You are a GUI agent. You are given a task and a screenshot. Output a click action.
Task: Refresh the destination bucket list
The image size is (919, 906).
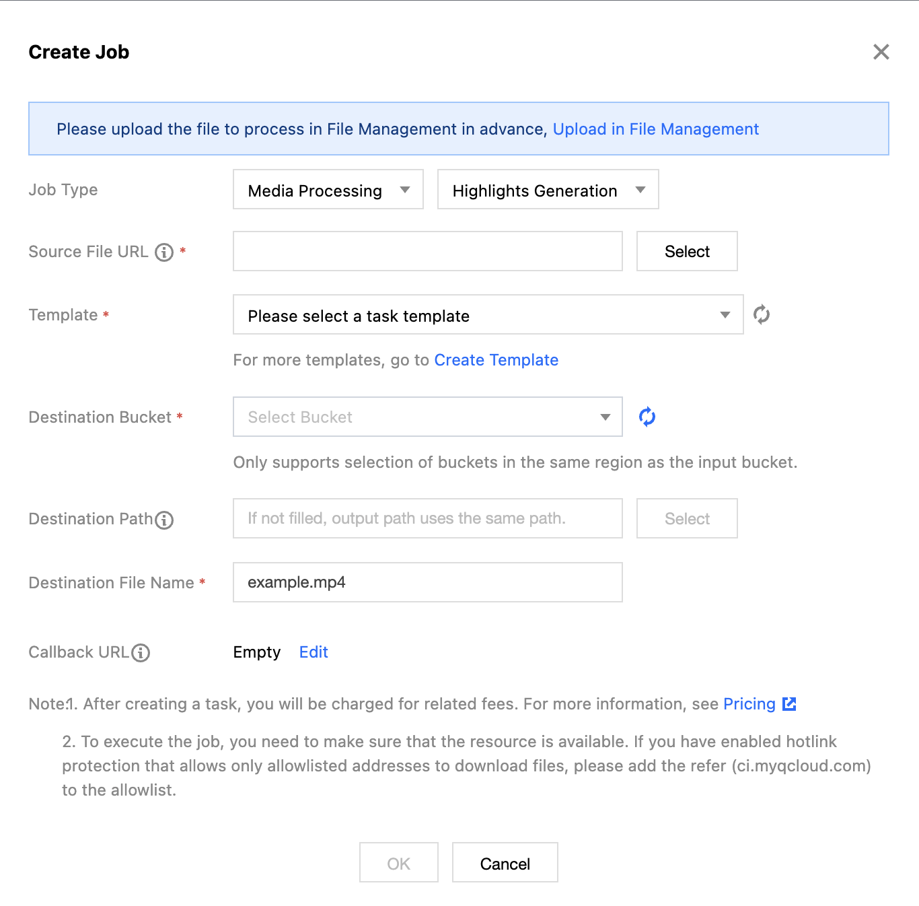click(x=647, y=417)
